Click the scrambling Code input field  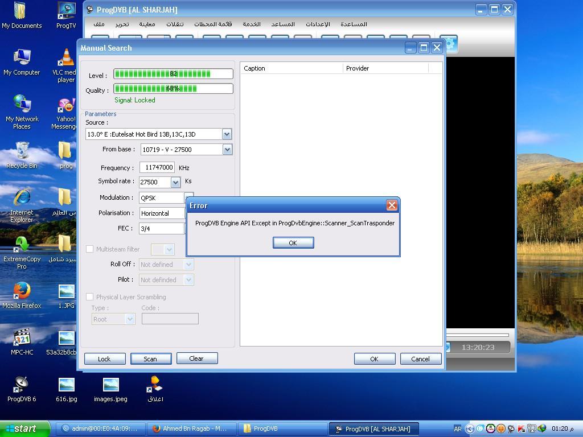(170, 319)
